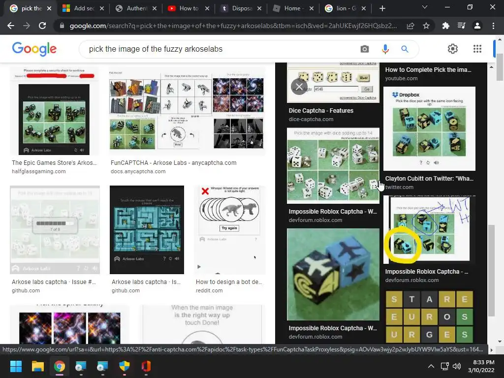Open 'Dice Captcha - Features' link
The height and width of the screenshot is (378, 504).
pyautogui.click(x=321, y=111)
